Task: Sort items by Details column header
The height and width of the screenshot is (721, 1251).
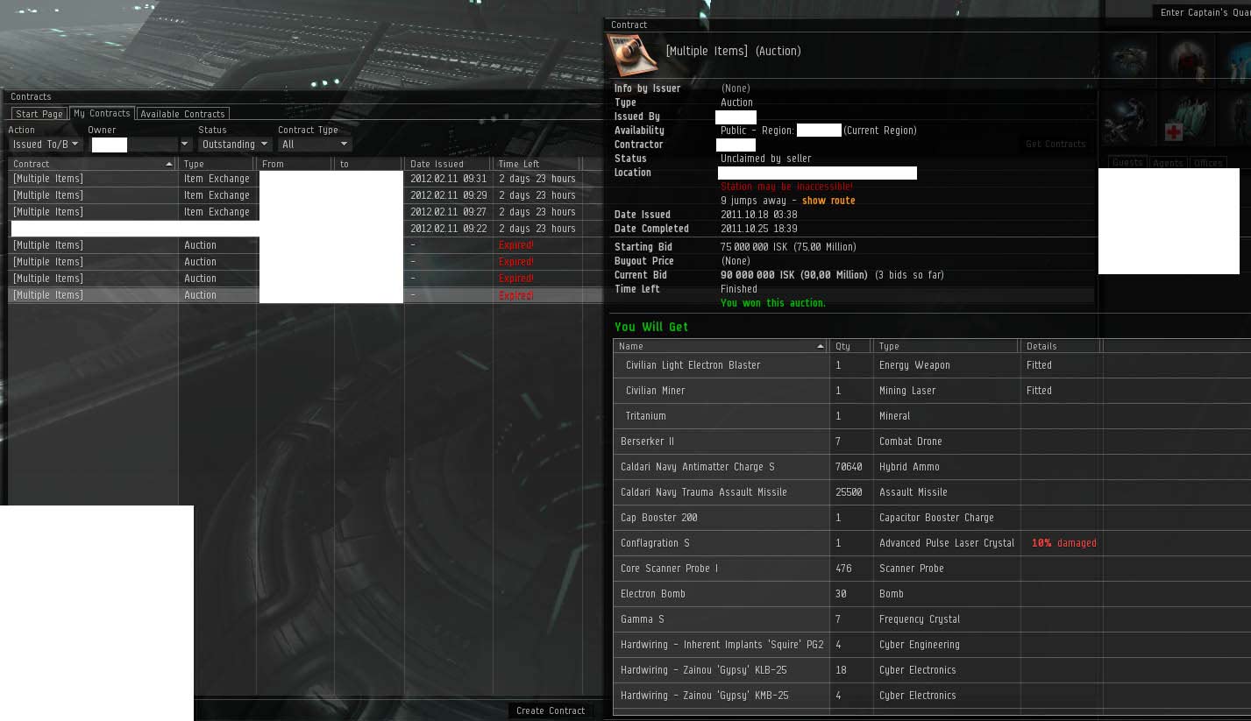Action: click(1060, 346)
